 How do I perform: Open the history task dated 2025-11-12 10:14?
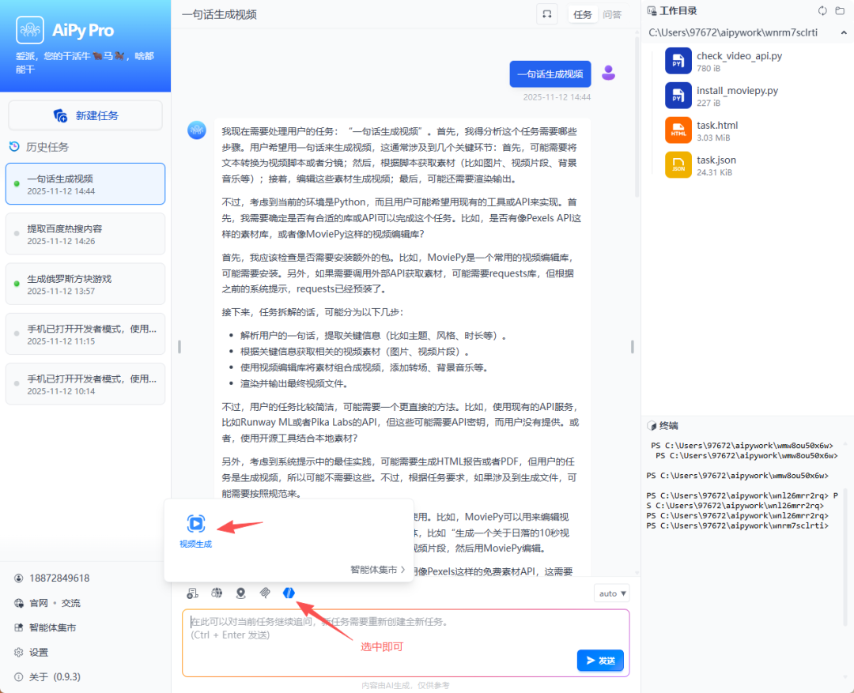(85, 384)
